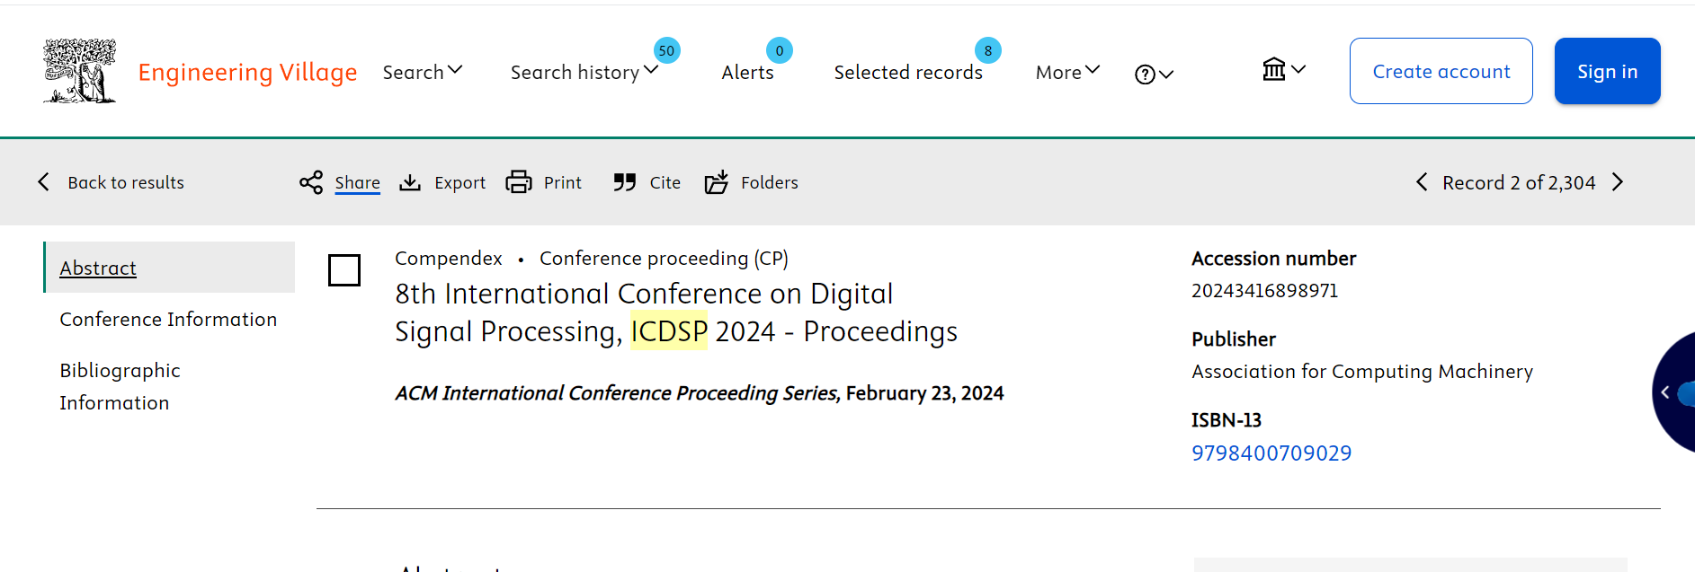1695x572 pixels.
Task: Click the selected records badge 8
Action: [x=988, y=50]
